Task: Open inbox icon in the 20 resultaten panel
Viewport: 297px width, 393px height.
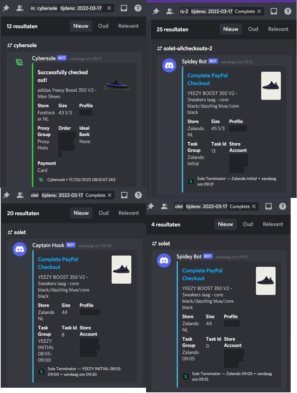Action: pos(124,195)
